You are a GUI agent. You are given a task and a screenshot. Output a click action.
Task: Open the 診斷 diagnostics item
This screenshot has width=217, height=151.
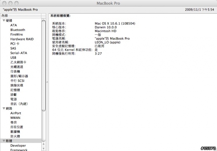[14, 95]
